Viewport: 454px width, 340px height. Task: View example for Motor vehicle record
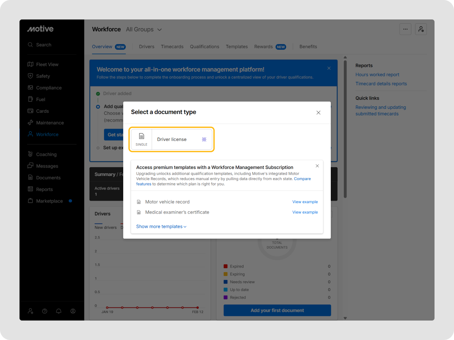(x=305, y=202)
